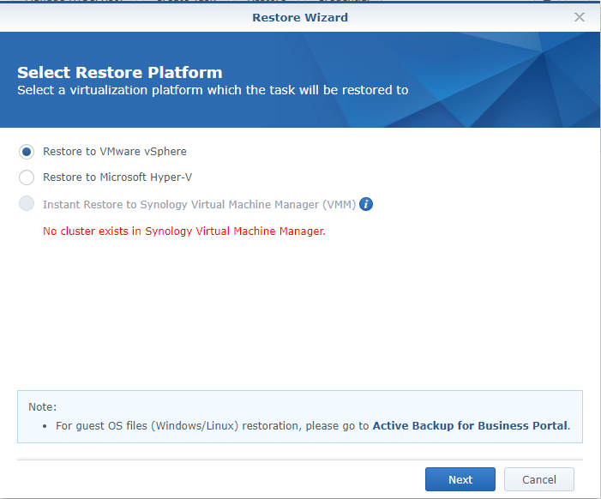The image size is (601, 499).
Task: Click the virtualization platform subtitle in the banner
Action: click(213, 90)
